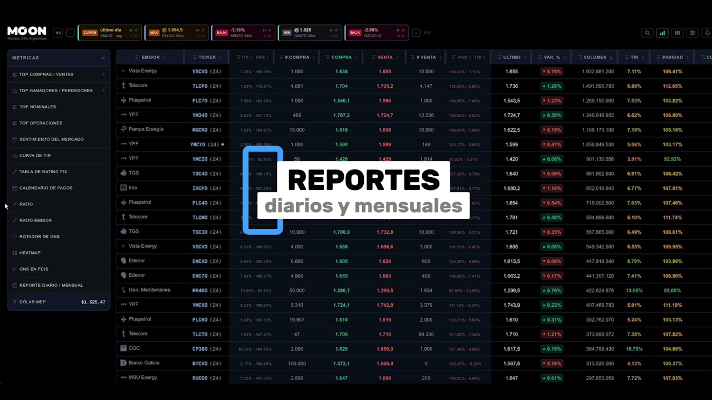Expand Top Compras / Ventas metric
712x400 pixels.
click(58, 74)
